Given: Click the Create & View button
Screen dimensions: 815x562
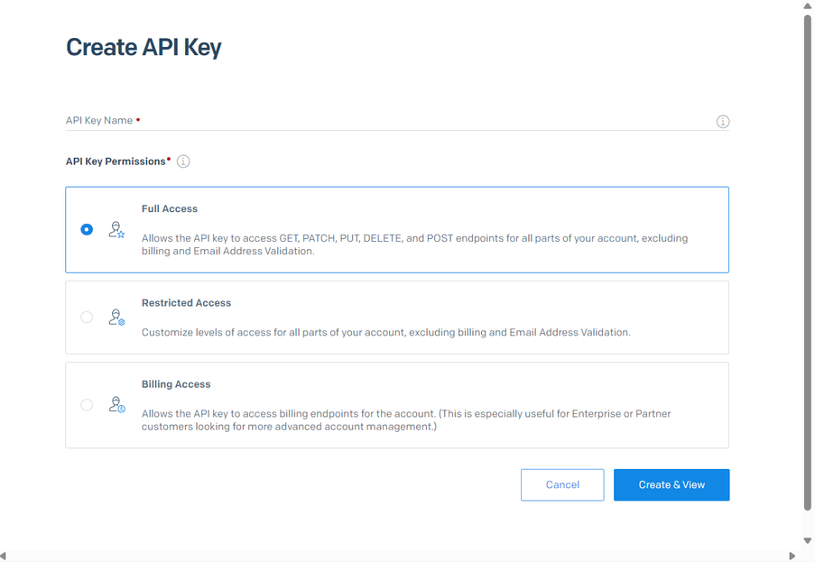Looking at the screenshot, I should 671,484.
